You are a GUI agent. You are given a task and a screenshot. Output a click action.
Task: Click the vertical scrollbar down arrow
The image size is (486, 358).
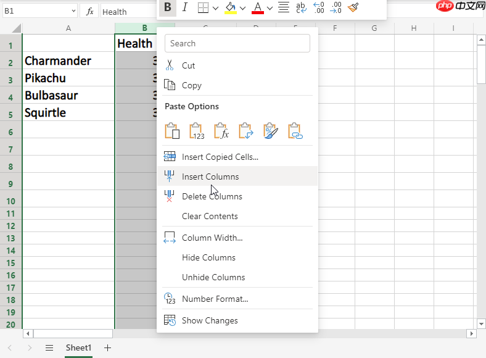pyautogui.click(x=481, y=324)
